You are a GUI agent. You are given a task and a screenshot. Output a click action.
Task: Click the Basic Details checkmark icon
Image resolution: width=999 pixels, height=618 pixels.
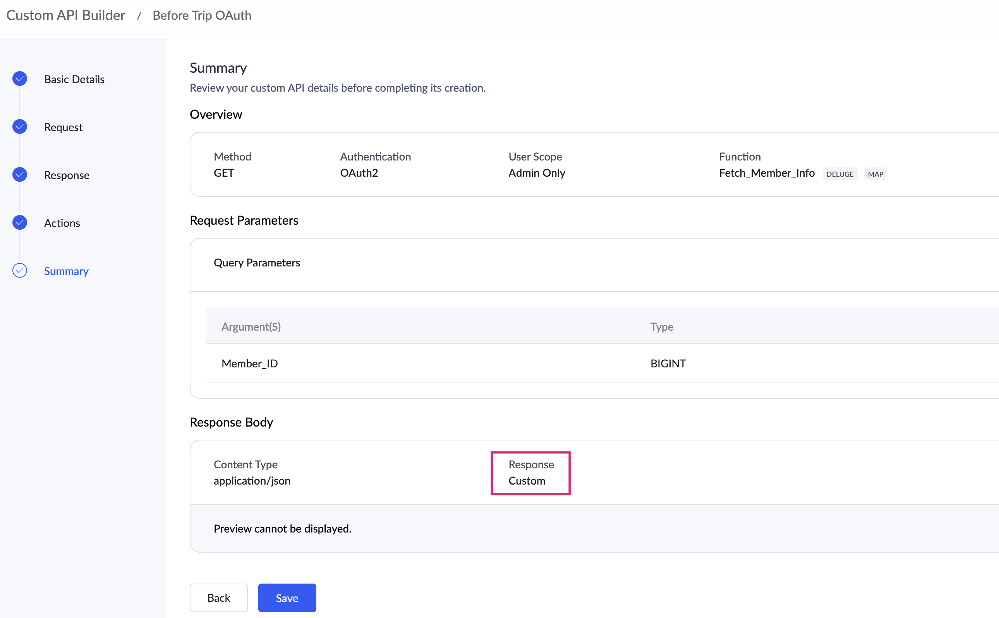(x=20, y=79)
